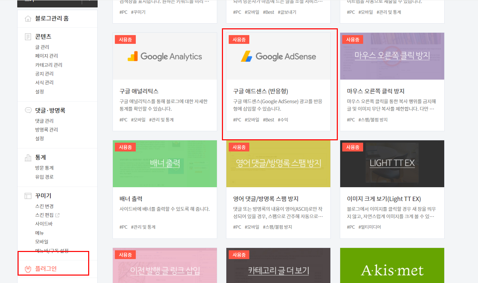Click the 이미지 크게 보기(Light TT EX) title
Screen dimensions: 478x283
pos(384,199)
